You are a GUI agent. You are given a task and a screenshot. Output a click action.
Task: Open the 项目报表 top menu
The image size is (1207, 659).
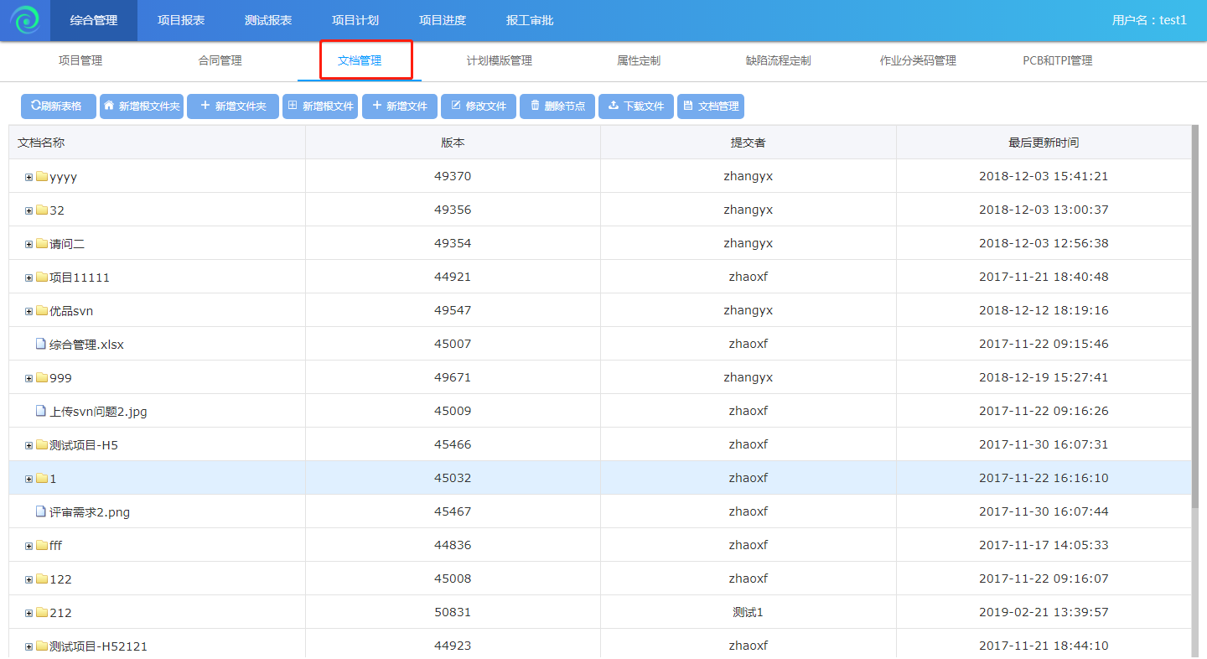(181, 20)
